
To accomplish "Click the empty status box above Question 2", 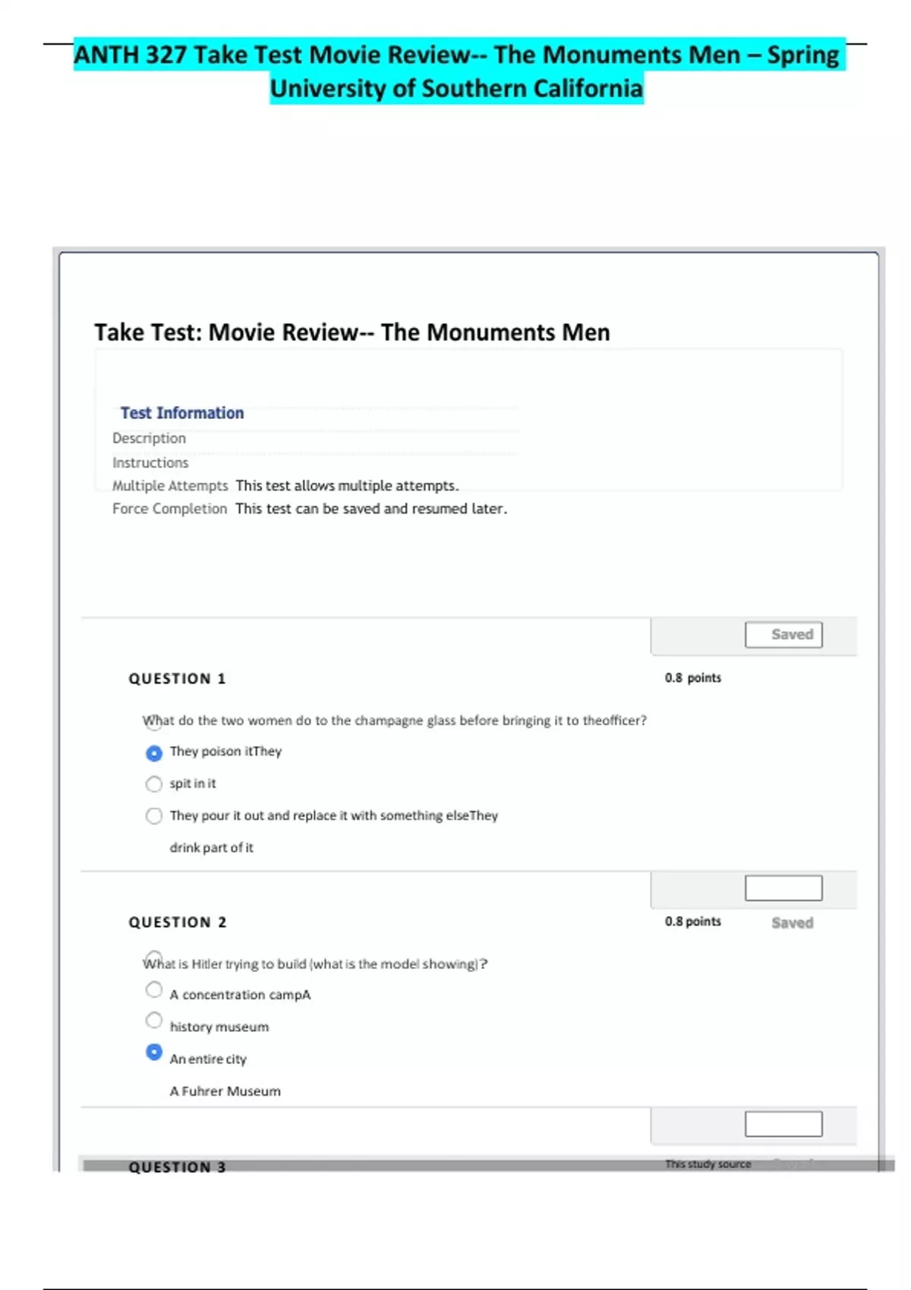I will coord(783,888).
